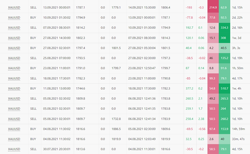Click XAUUSD link opened 07.09.2021 08:30:01
Image resolution: width=250 pixels, height=154 pixels.
14,28
